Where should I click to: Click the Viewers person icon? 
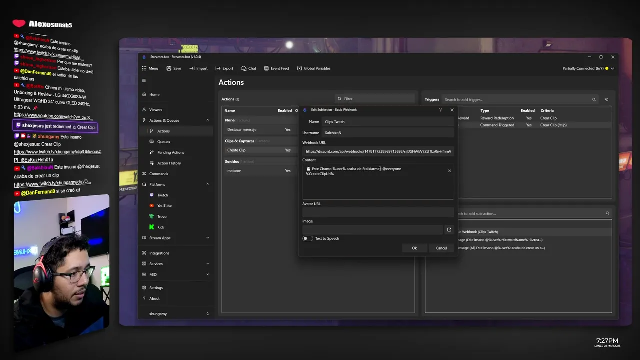(x=144, y=109)
